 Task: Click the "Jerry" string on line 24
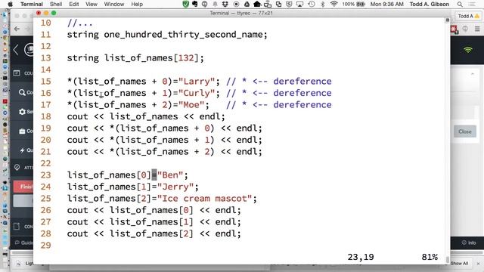pos(175,187)
